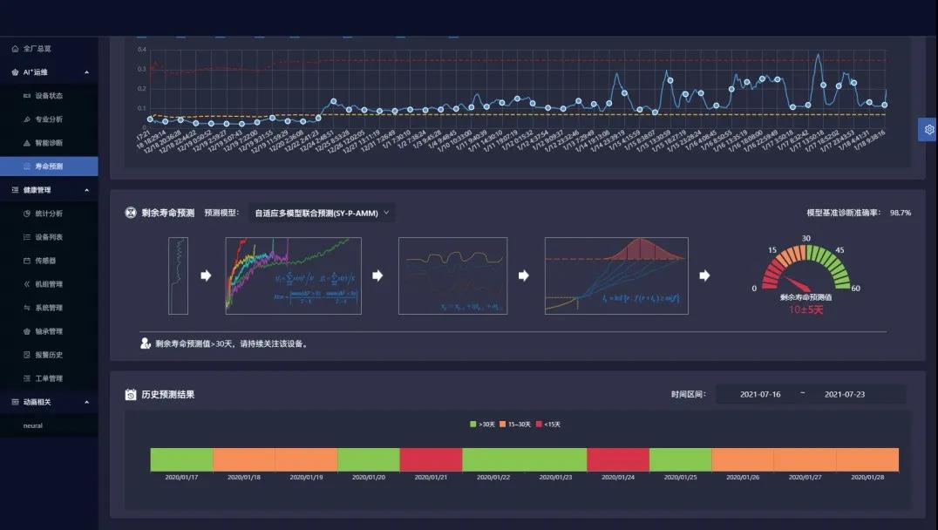Click the 传感器 sidebar icon
Screen dimensions: 938x530
27,261
